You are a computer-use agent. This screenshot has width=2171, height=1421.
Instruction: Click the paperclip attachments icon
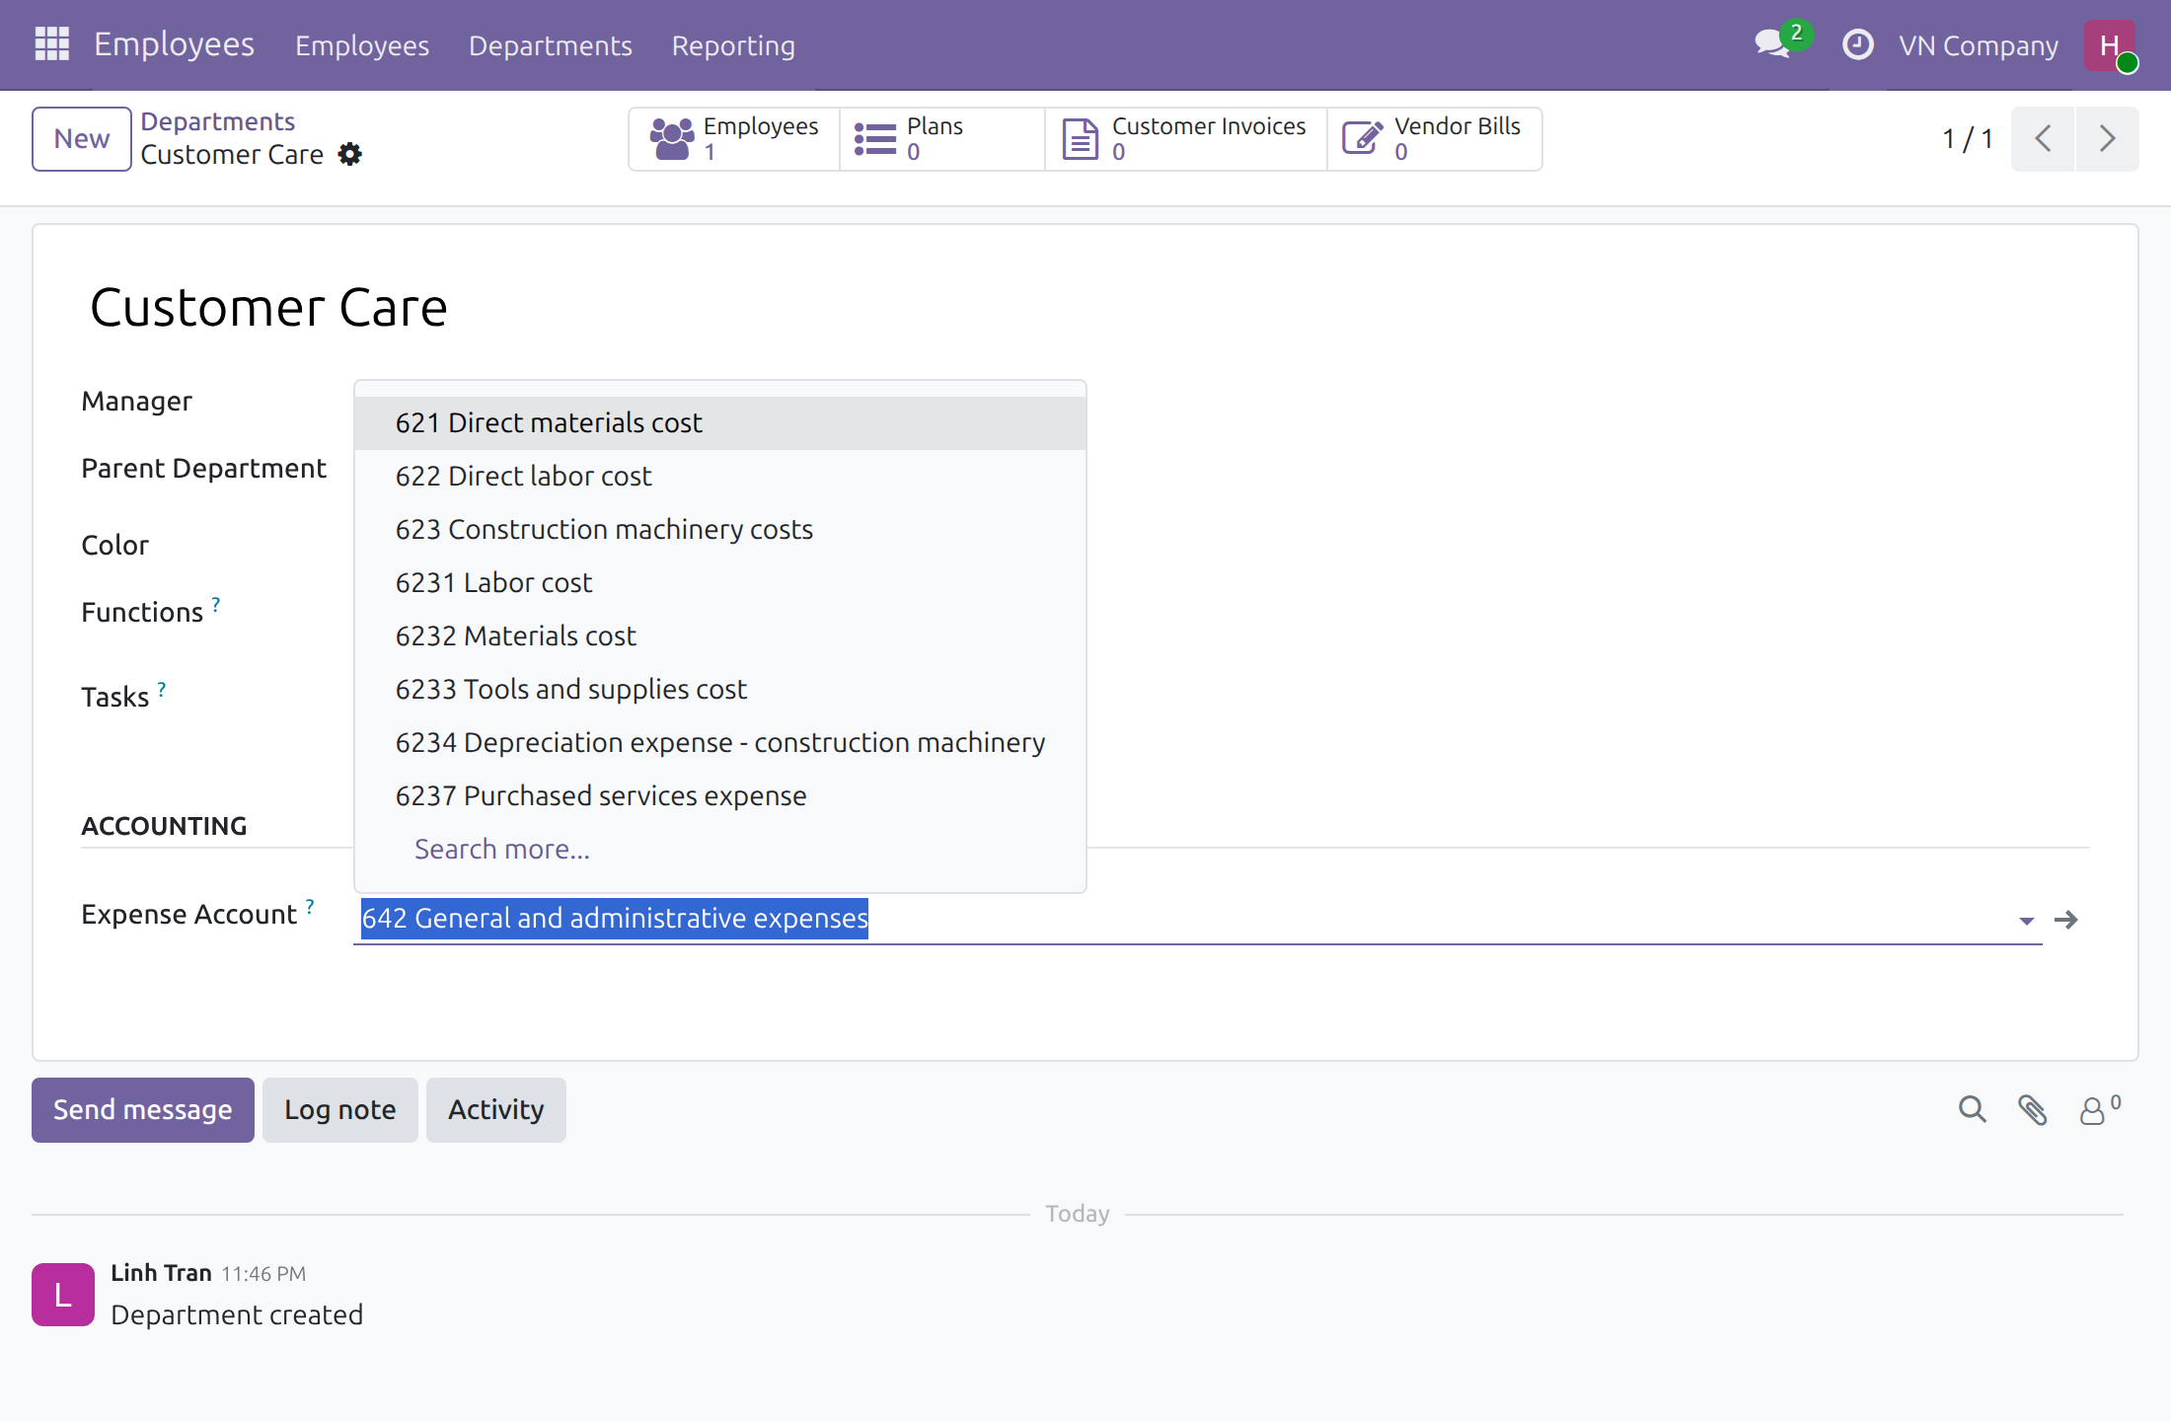tap(2032, 1110)
